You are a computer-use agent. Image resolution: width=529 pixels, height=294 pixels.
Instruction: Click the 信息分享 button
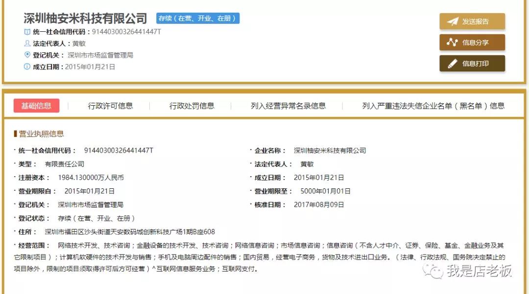[472, 42]
